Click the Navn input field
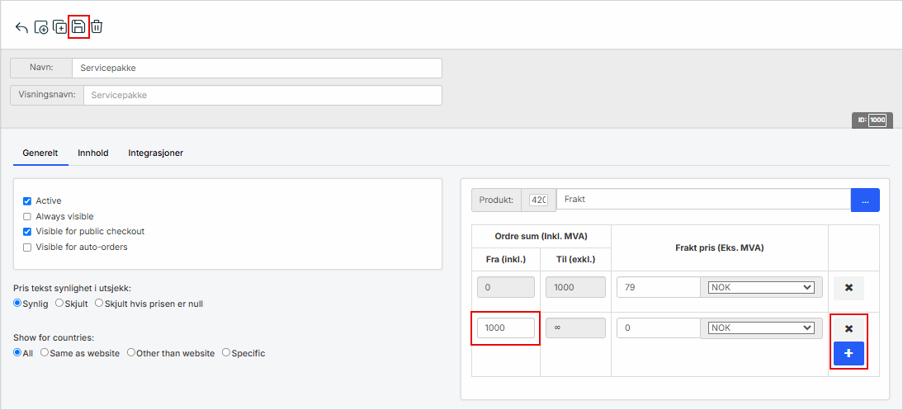The height and width of the screenshot is (410, 903). point(257,68)
